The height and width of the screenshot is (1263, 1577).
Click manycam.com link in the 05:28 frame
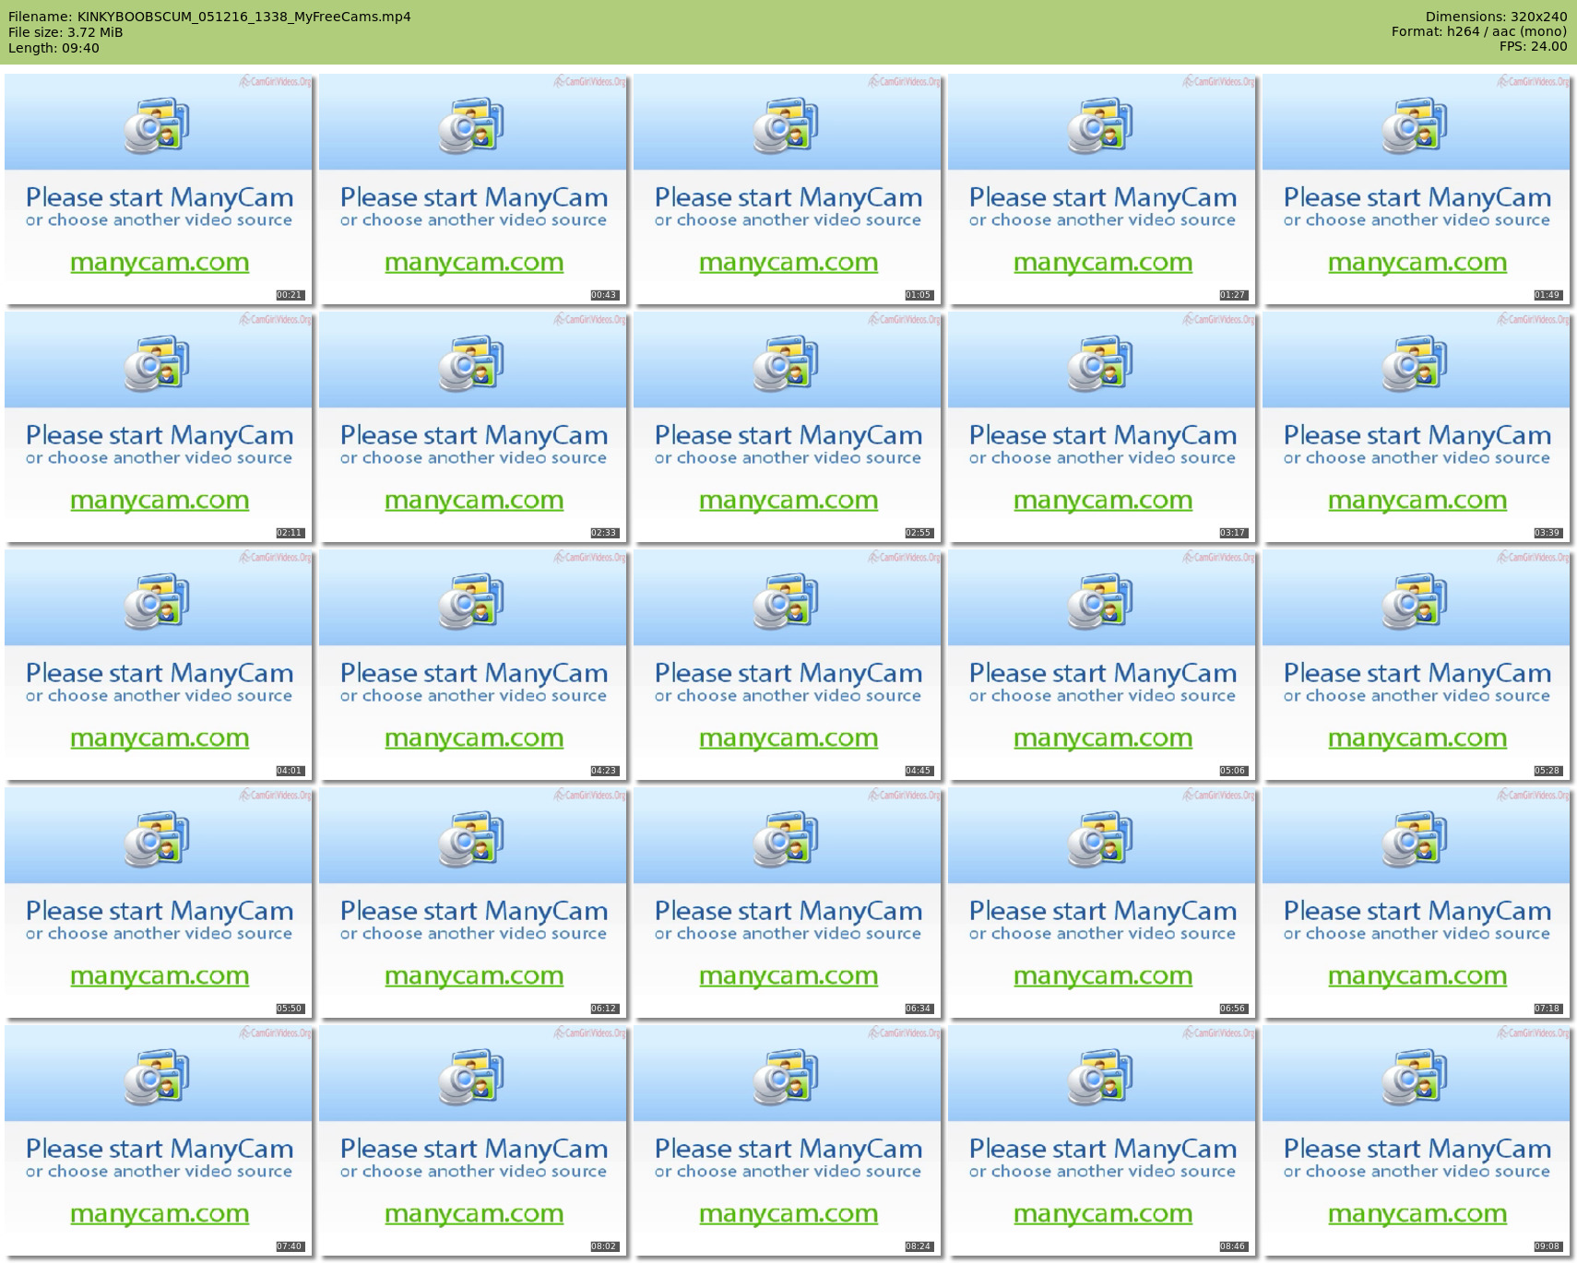tap(1417, 739)
